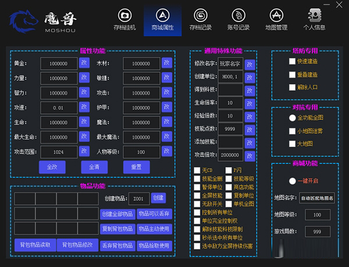Open the 账号记录 tab
349x267 pixels.
(x=238, y=20)
